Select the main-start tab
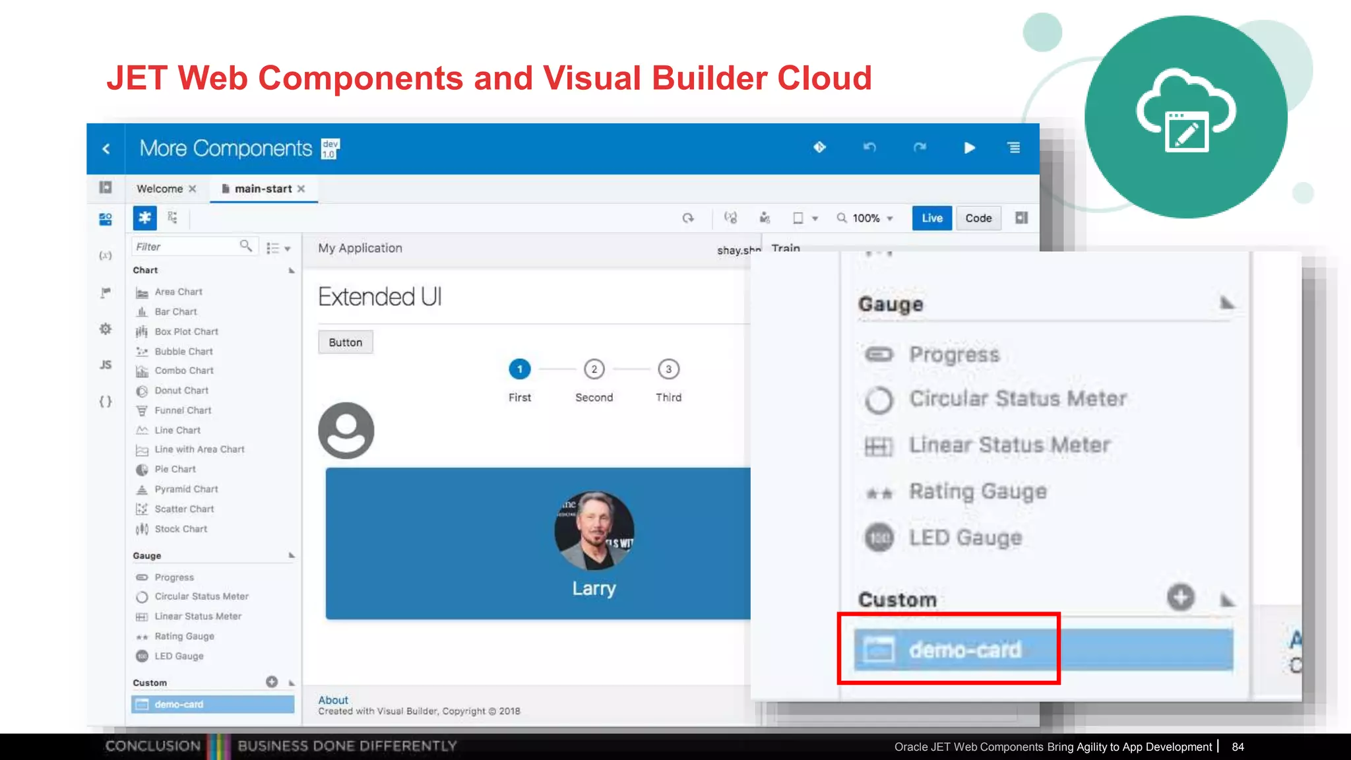Viewport: 1351px width, 760px height. 263,189
